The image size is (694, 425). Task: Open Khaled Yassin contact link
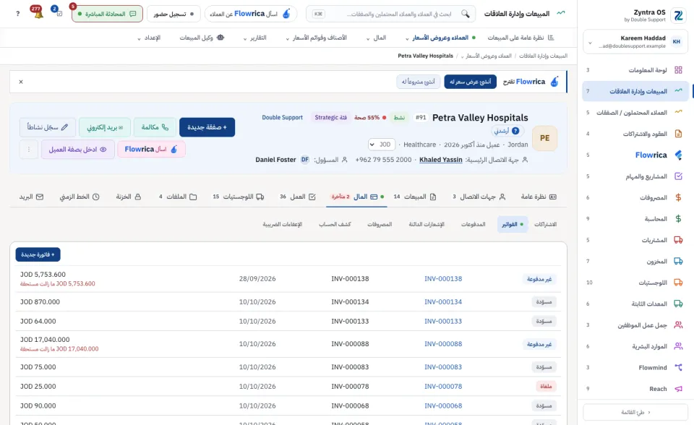(x=441, y=160)
